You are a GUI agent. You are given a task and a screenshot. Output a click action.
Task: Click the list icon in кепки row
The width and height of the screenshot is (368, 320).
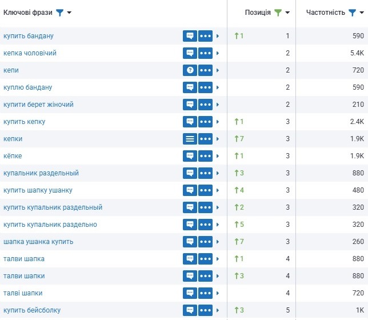190,139
